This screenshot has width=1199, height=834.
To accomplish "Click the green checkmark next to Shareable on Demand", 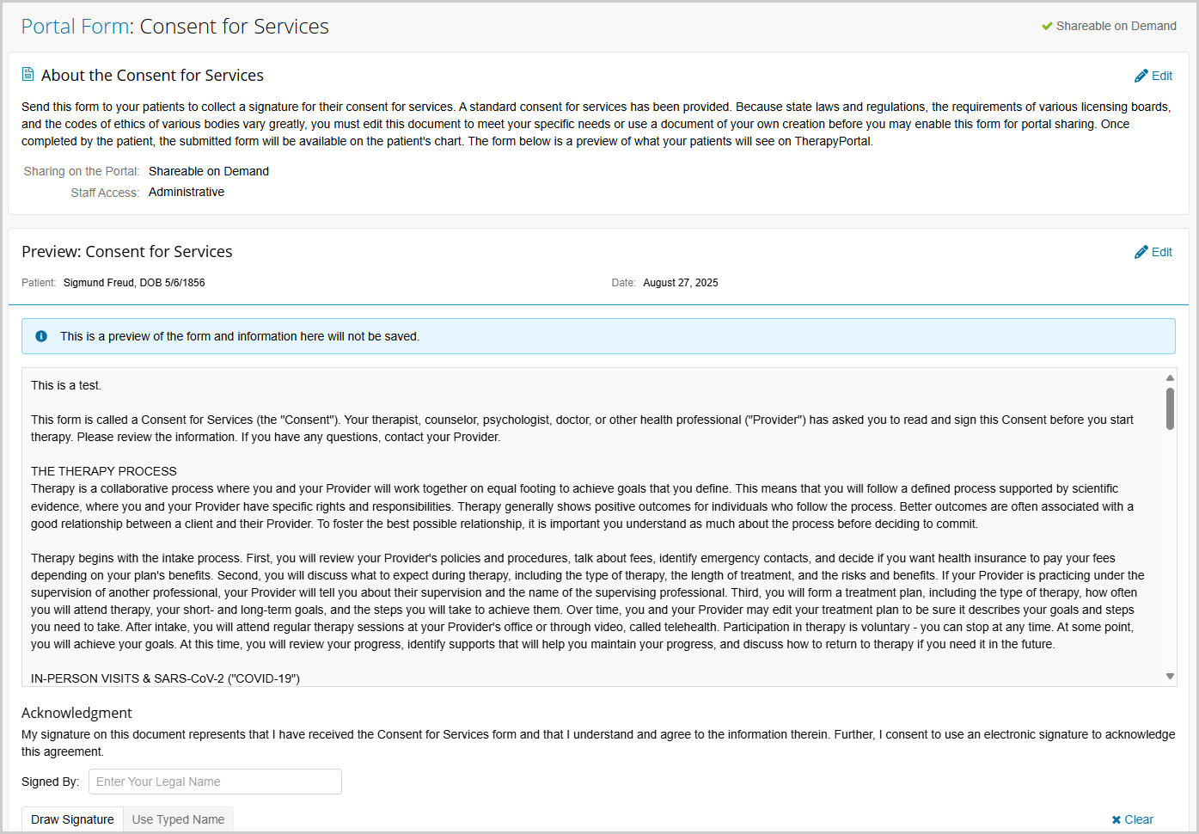I will pos(1047,25).
